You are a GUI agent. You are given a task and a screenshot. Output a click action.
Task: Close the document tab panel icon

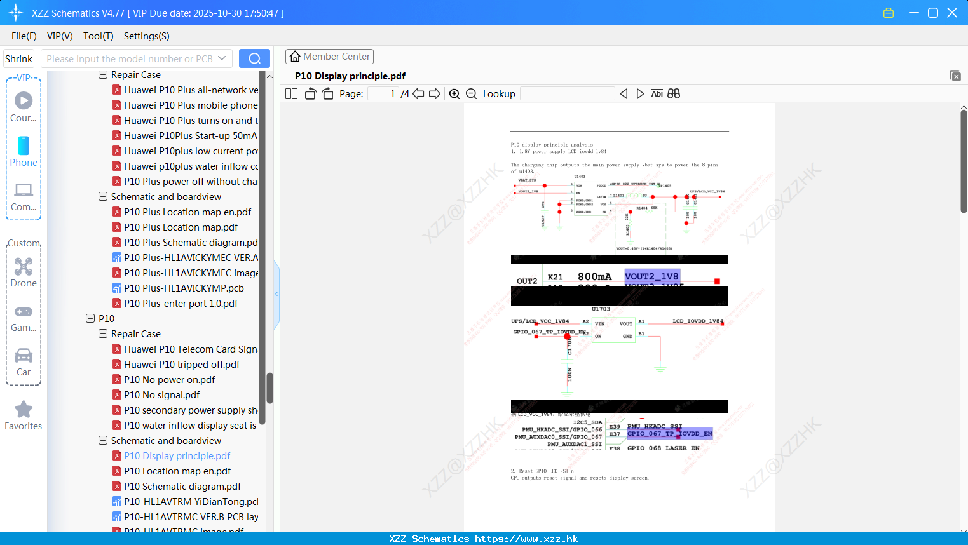click(955, 76)
